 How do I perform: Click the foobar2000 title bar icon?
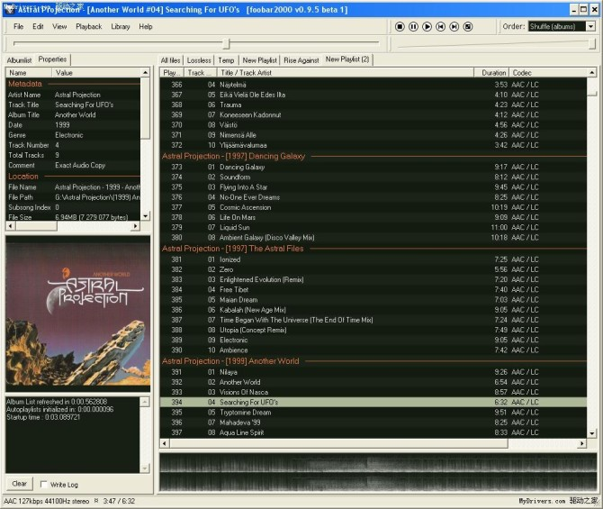click(x=8, y=8)
